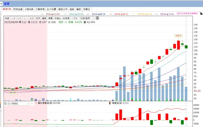The height and width of the screenshot is (127, 203).
Task: Switch to the 大單券商 tab
Action: [40, 9]
